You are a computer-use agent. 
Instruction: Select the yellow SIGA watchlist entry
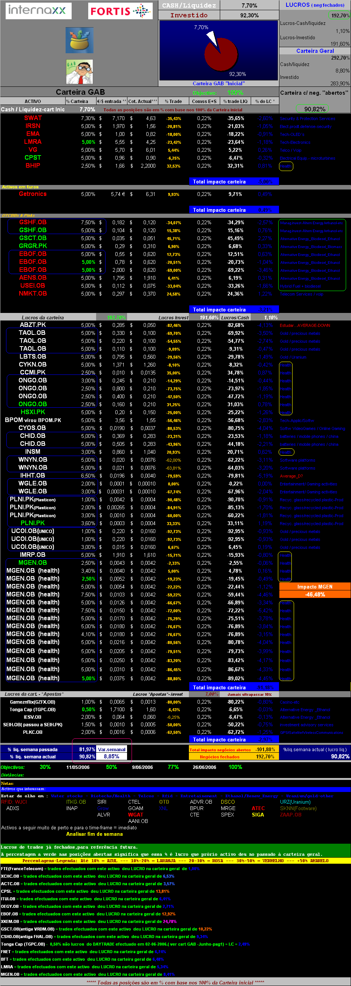[x=258, y=815]
